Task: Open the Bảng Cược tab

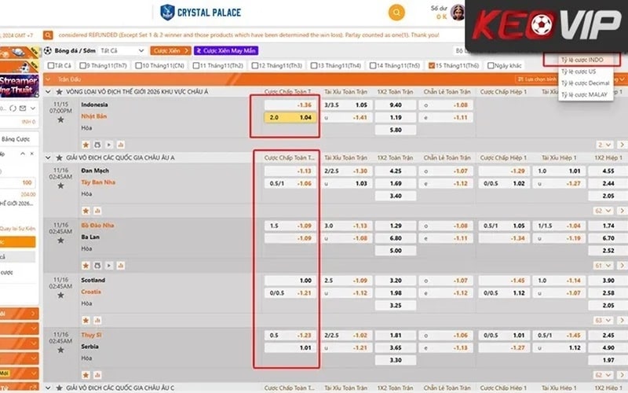Action: [16, 139]
